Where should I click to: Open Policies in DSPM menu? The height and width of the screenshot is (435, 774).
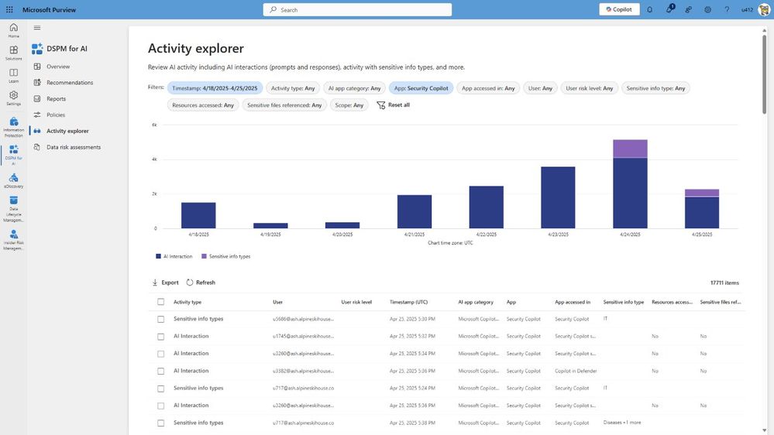(x=56, y=115)
